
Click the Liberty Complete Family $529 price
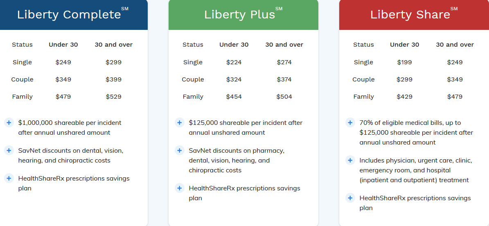[113, 97]
